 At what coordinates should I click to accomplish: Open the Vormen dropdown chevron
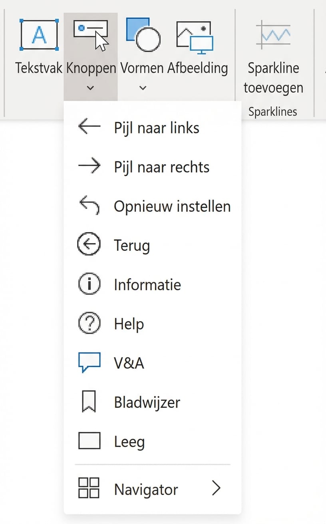[142, 87]
